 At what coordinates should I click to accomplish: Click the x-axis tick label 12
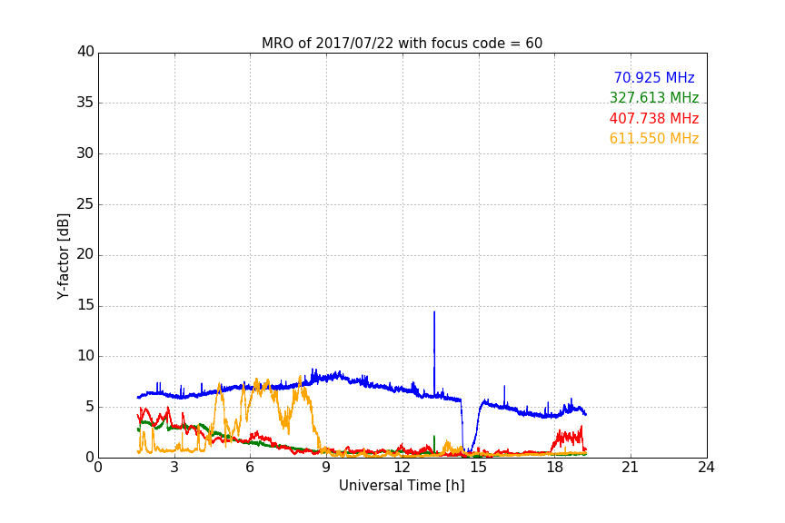coord(402,468)
